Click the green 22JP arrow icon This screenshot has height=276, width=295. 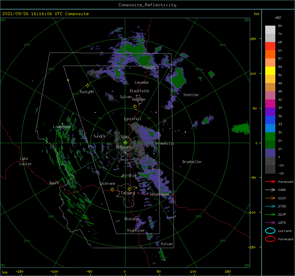(x=270, y=214)
